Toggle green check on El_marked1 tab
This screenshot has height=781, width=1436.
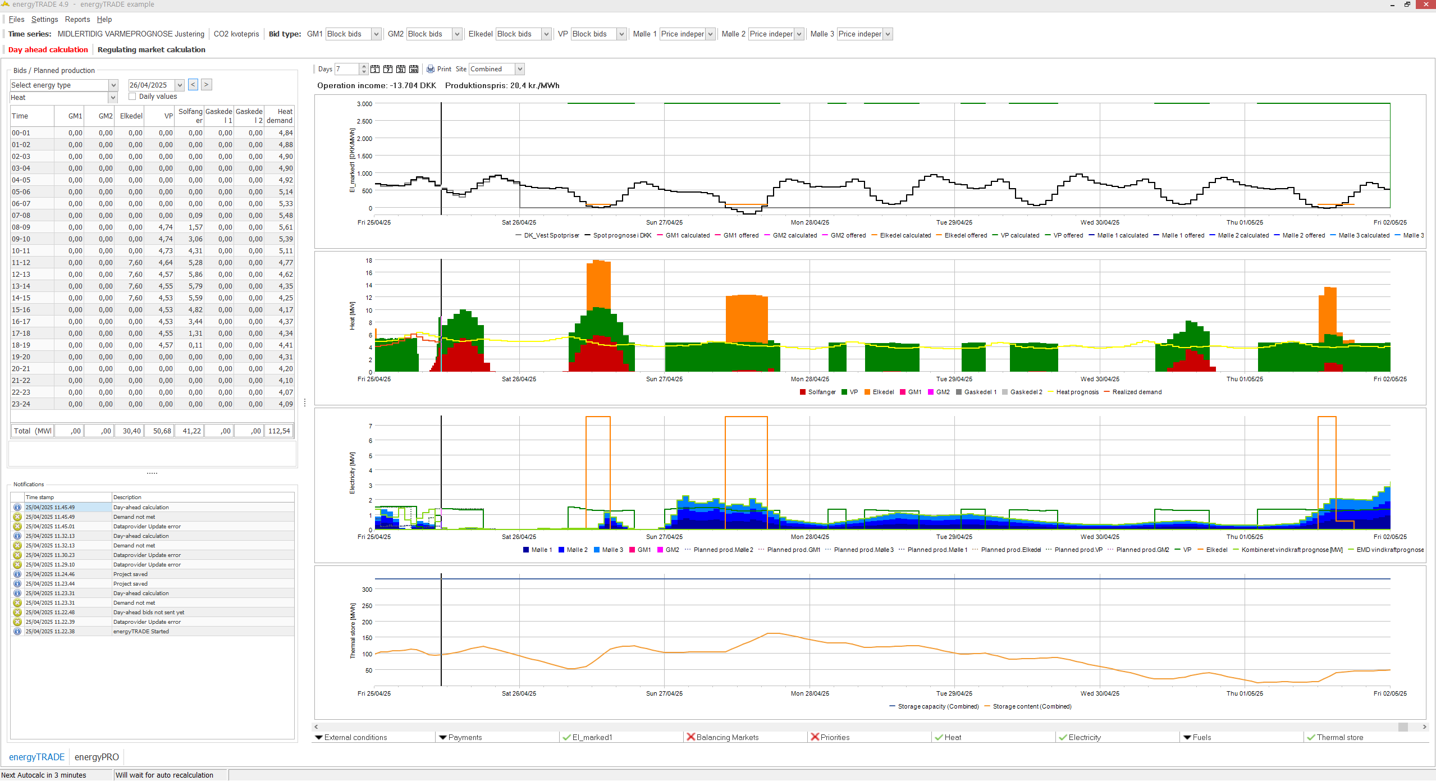[566, 737]
